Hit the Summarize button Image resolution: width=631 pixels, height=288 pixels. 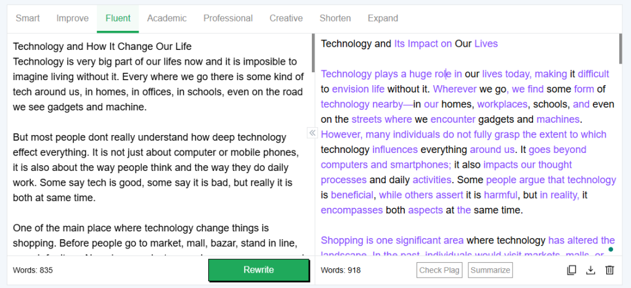click(x=491, y=270)
